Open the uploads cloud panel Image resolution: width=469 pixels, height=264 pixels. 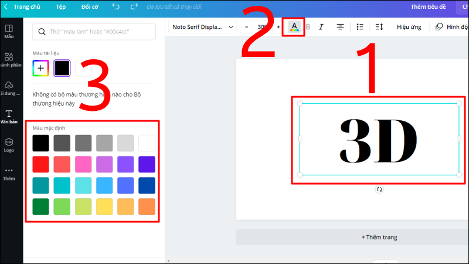[x=9, y=89]
